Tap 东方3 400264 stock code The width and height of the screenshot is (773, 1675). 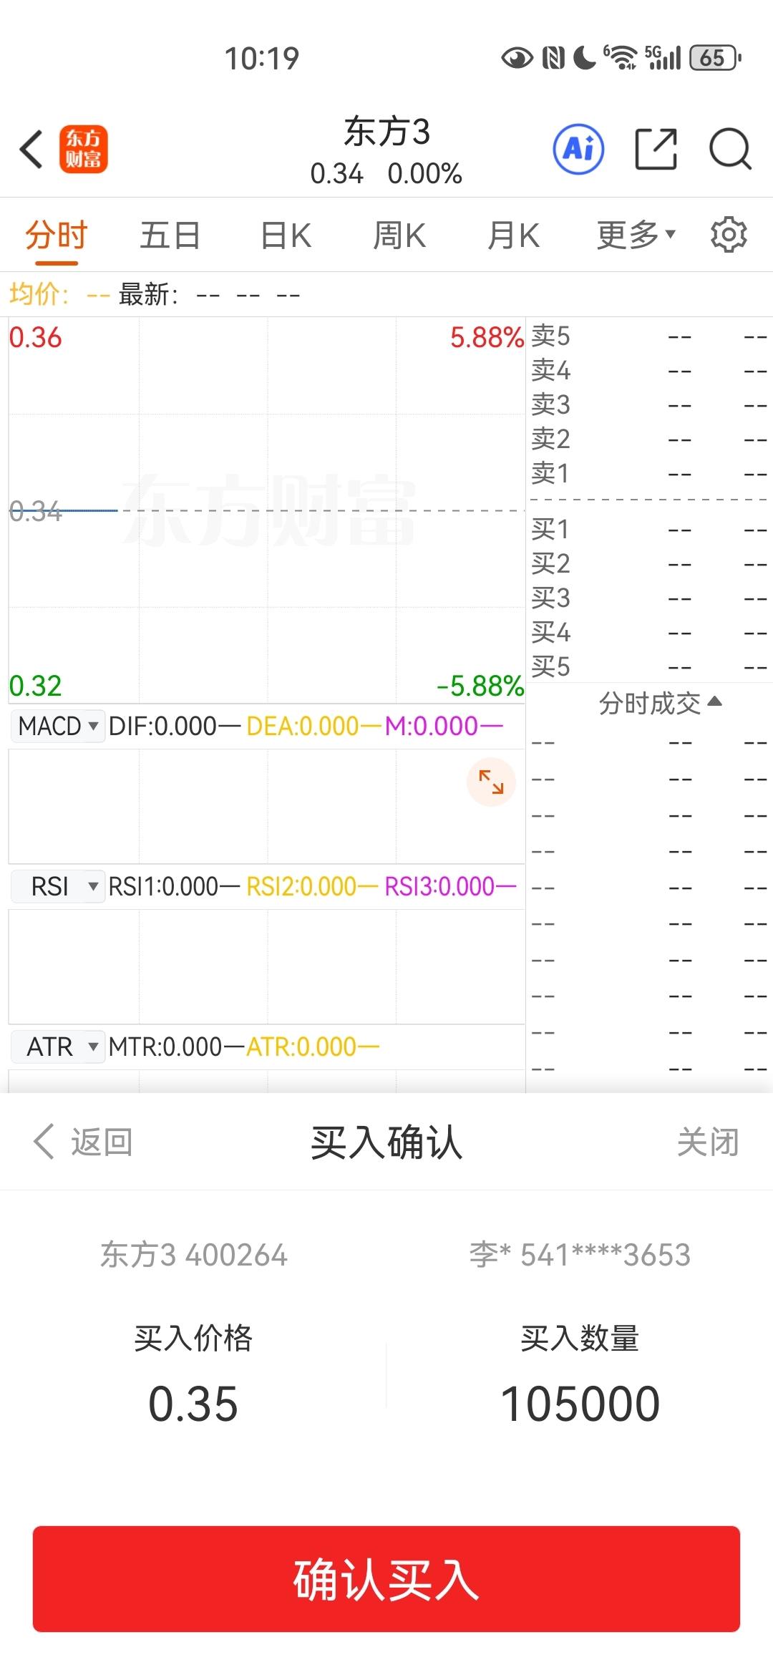[194, 1254]
